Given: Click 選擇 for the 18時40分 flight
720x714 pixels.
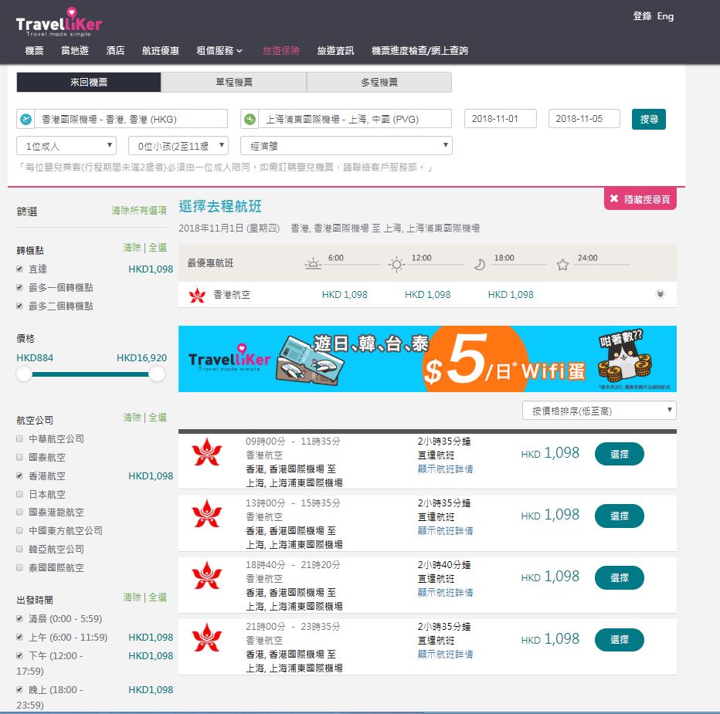Looking at the screenshot, I should pos(620,578).
